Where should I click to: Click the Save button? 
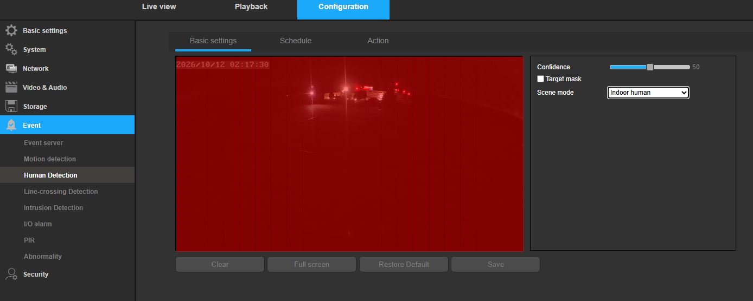(495, 264)
